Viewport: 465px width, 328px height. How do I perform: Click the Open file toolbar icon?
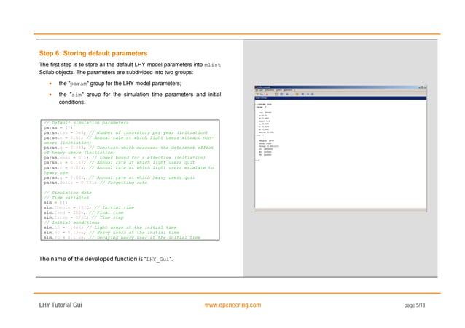click(262, 94)
